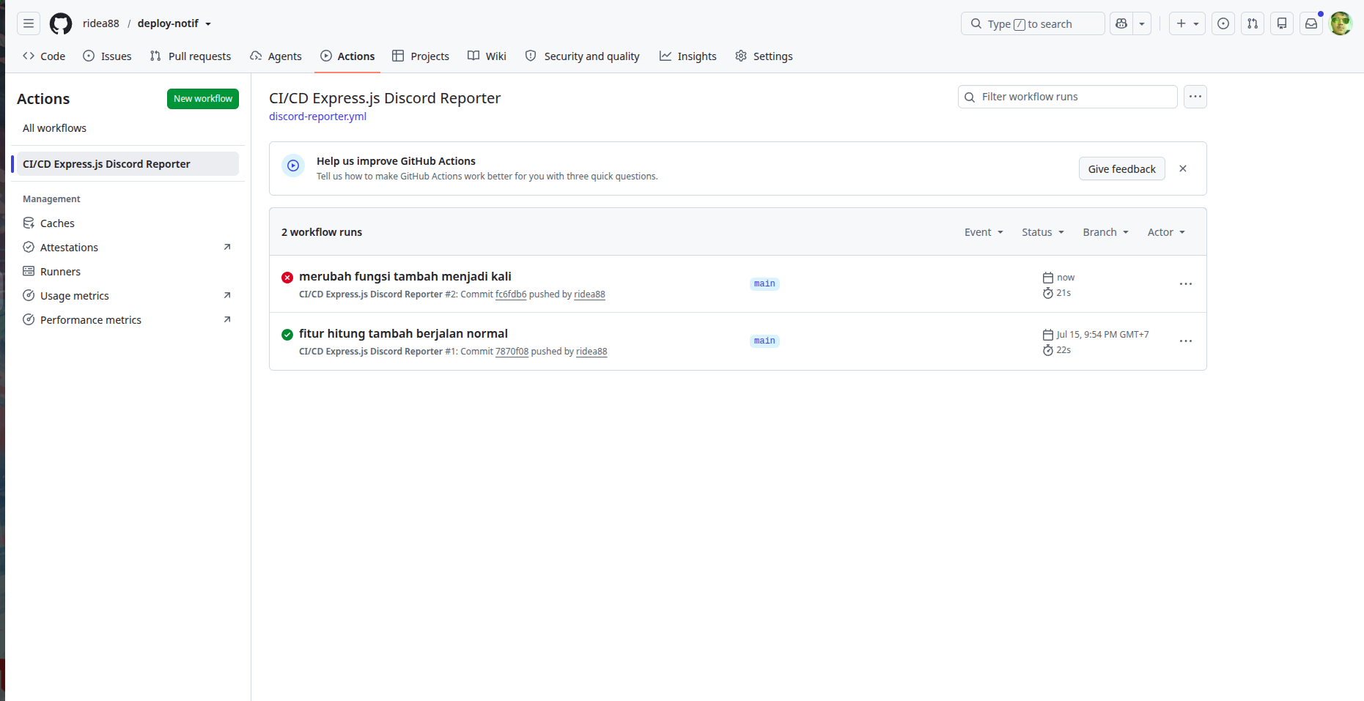This screenshot has height=701, width=1364.
Task: Open commit fc6fdb6 link
Action: [511, 294]
